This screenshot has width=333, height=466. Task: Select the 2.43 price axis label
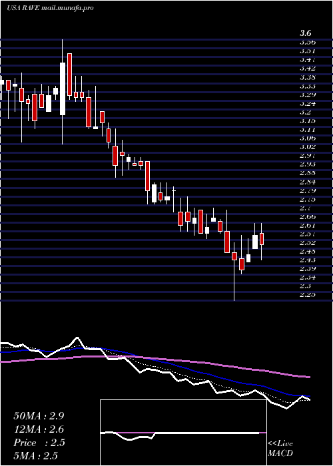coord(308,260)
